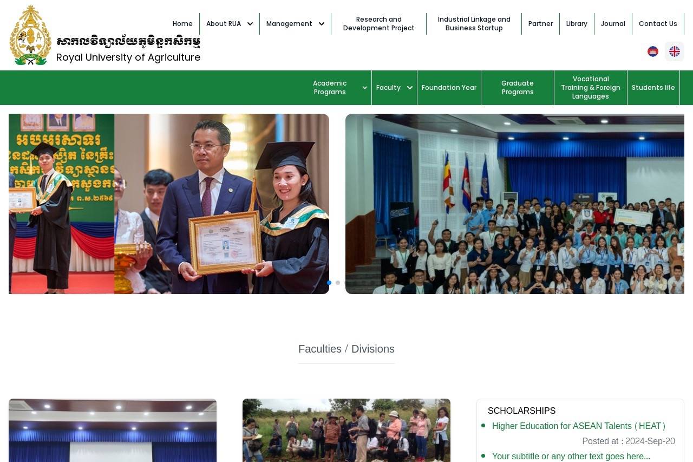Go to the Home menu item
Image resolution: width=693 pixels, height=462 pixels.
point(182,24)
